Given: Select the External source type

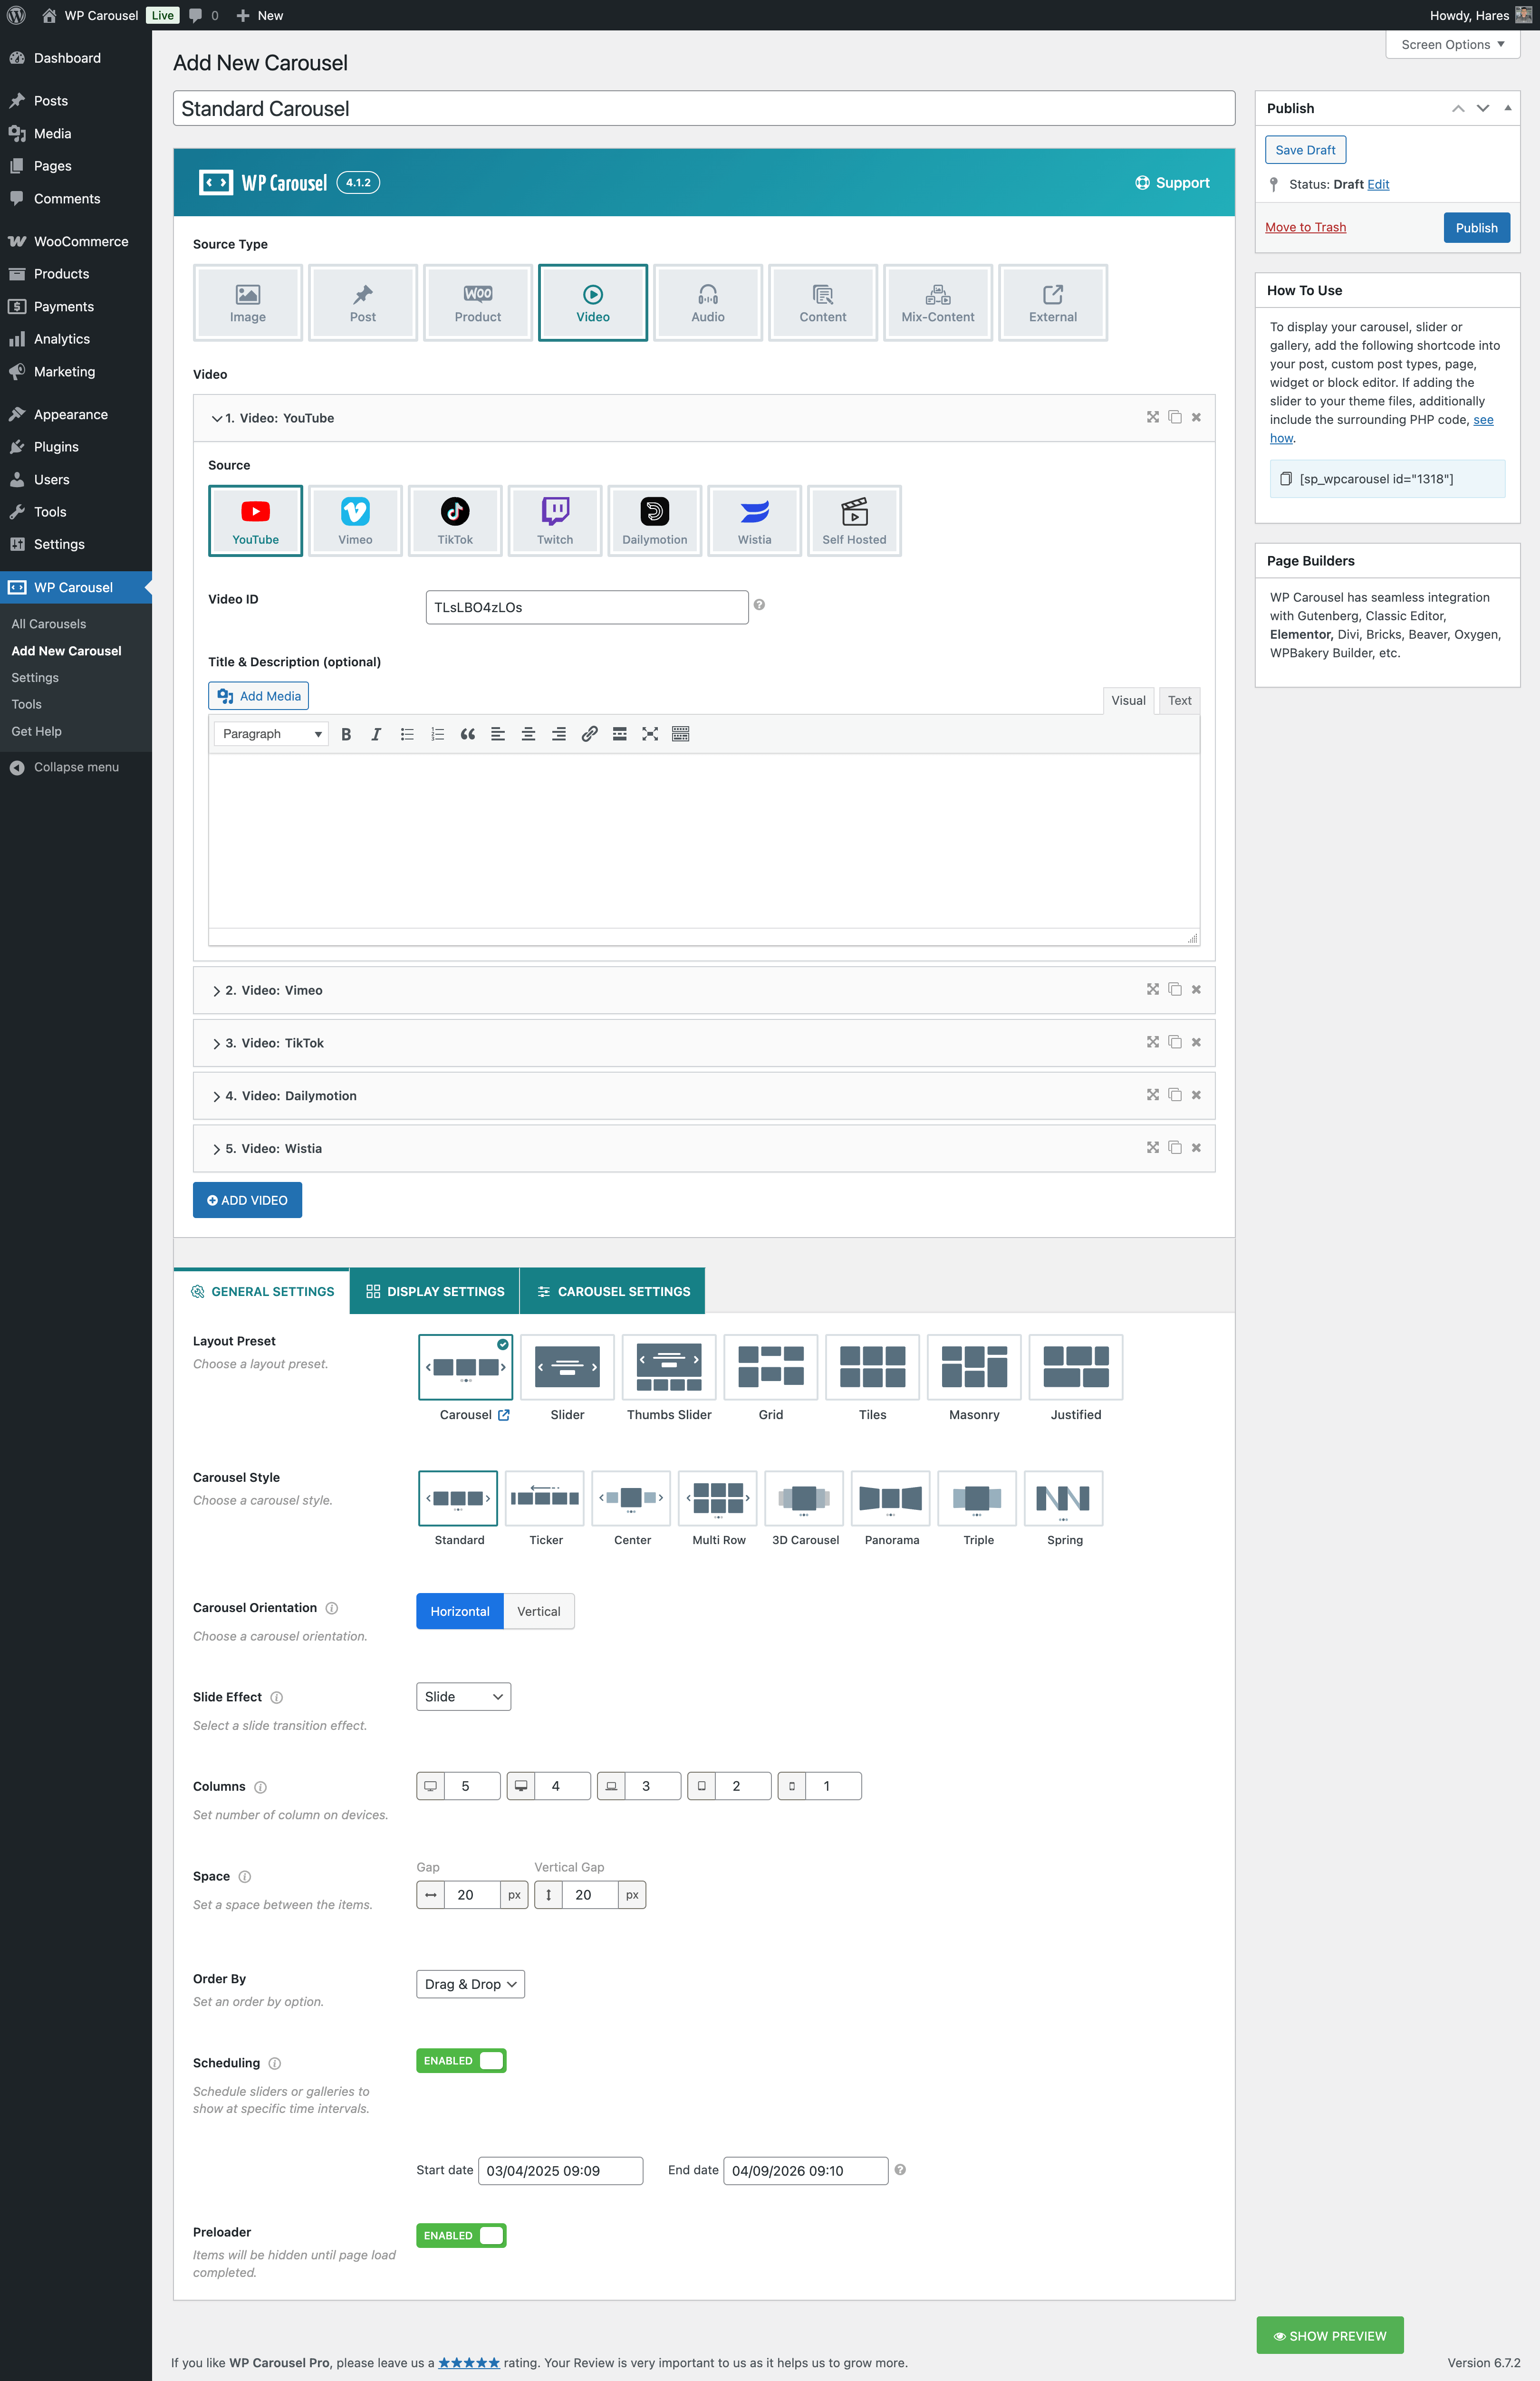Looking at the screenshot, I should [1052, 303].
